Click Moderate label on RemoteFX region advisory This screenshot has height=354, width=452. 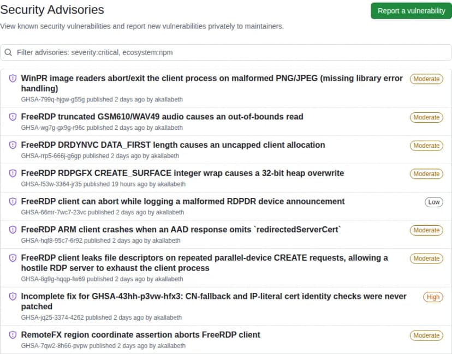point(426,335)
